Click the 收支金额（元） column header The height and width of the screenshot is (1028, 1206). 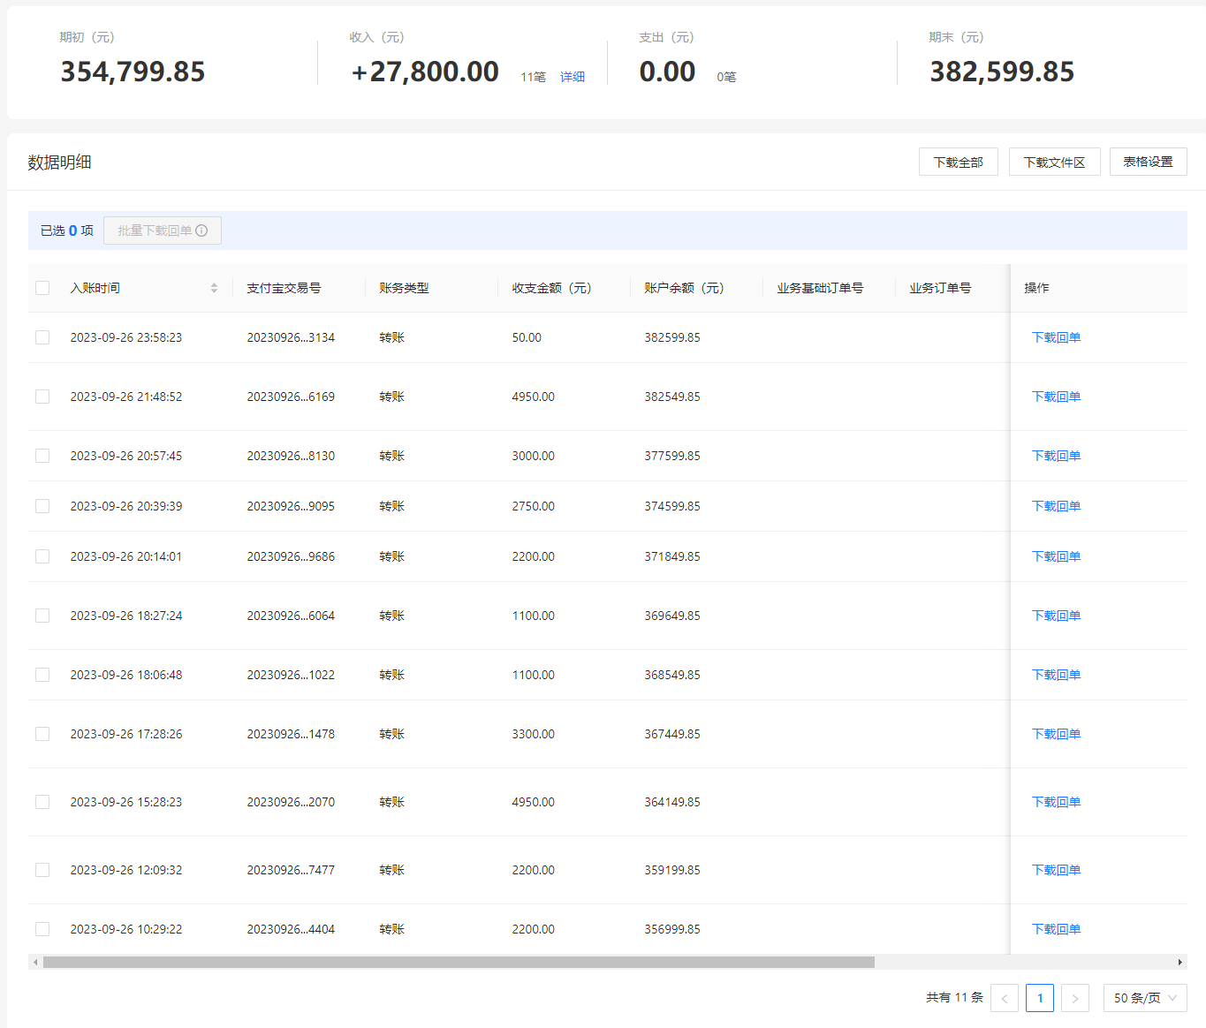tap(552, 288)
